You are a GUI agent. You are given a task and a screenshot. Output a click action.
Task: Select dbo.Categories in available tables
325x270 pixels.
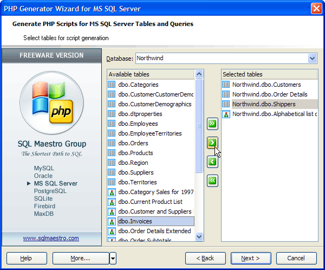(138, 85)
